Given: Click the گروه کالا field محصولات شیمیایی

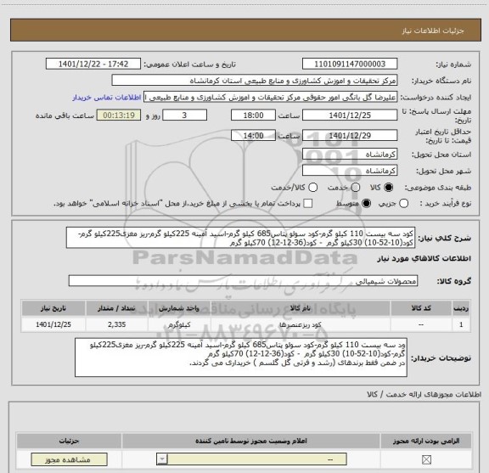Looking at the screenshot, I should tap(243, 281).
